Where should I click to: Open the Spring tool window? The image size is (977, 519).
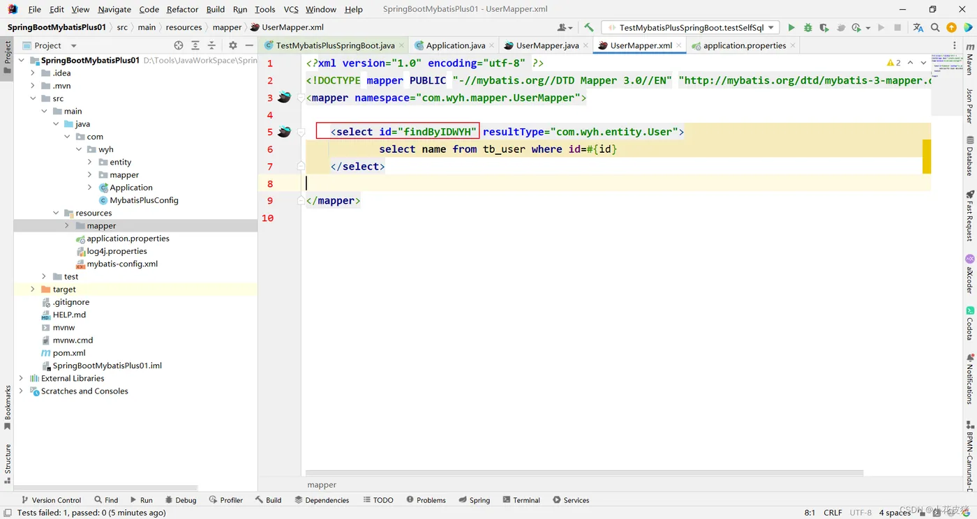475,500
